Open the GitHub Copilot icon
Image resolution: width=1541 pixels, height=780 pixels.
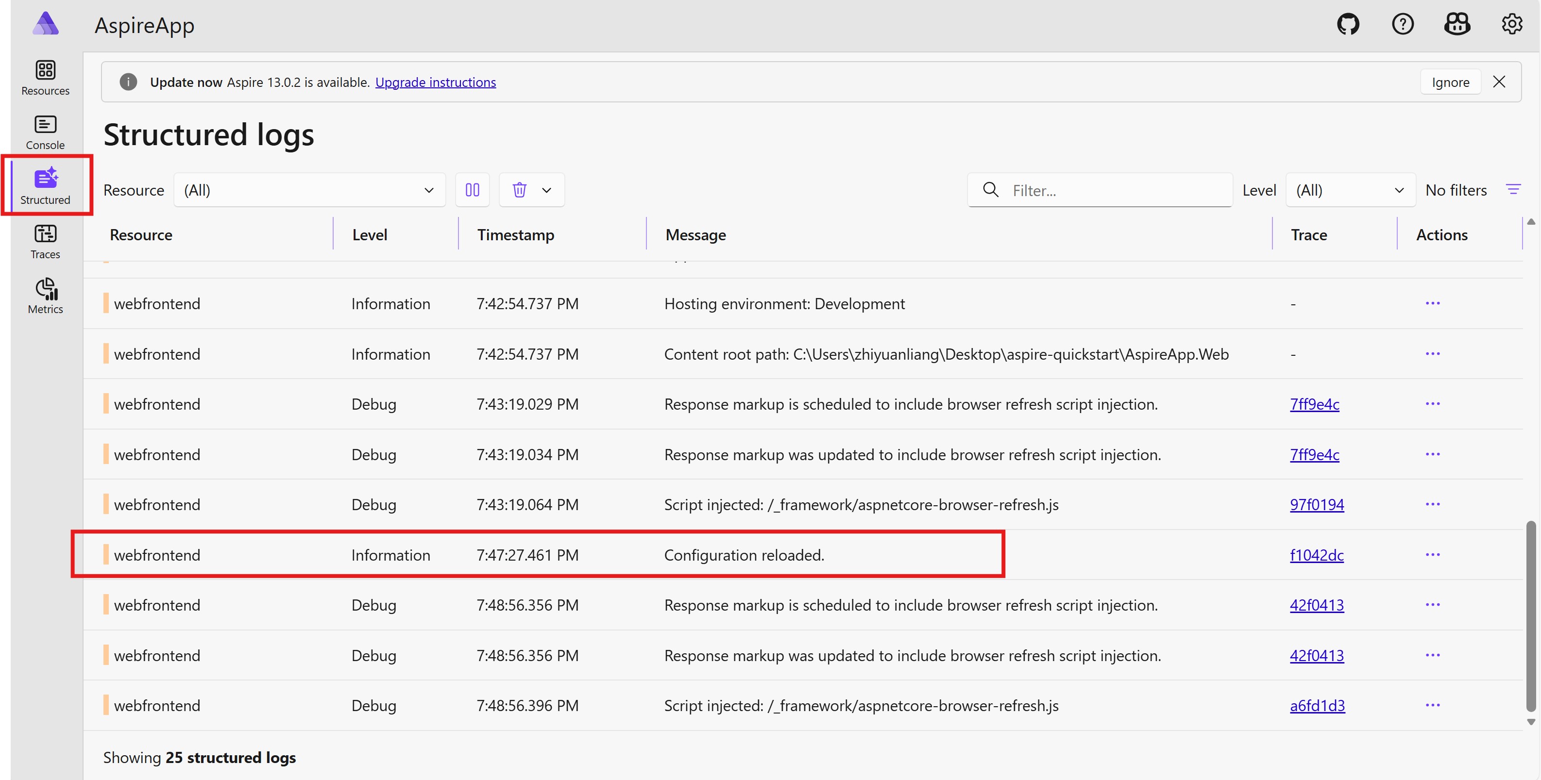pyautogui.click(x=1456, y=24)
